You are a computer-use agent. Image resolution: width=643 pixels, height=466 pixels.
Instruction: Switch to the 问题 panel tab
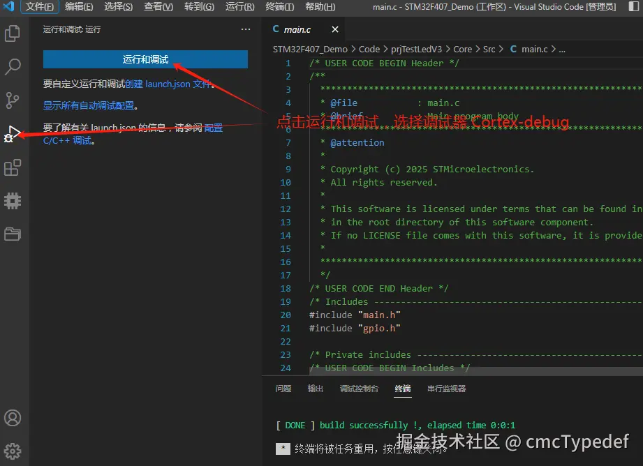[283, 389]
